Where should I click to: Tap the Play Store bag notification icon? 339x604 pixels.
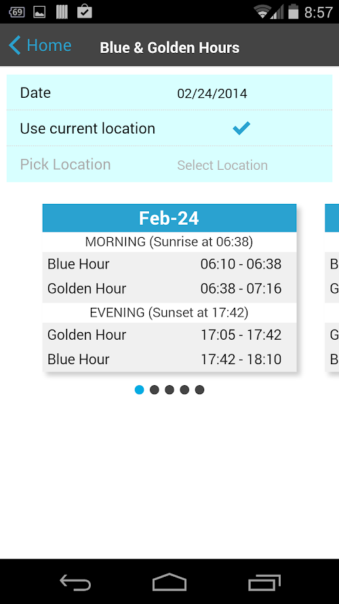point(85,12)
